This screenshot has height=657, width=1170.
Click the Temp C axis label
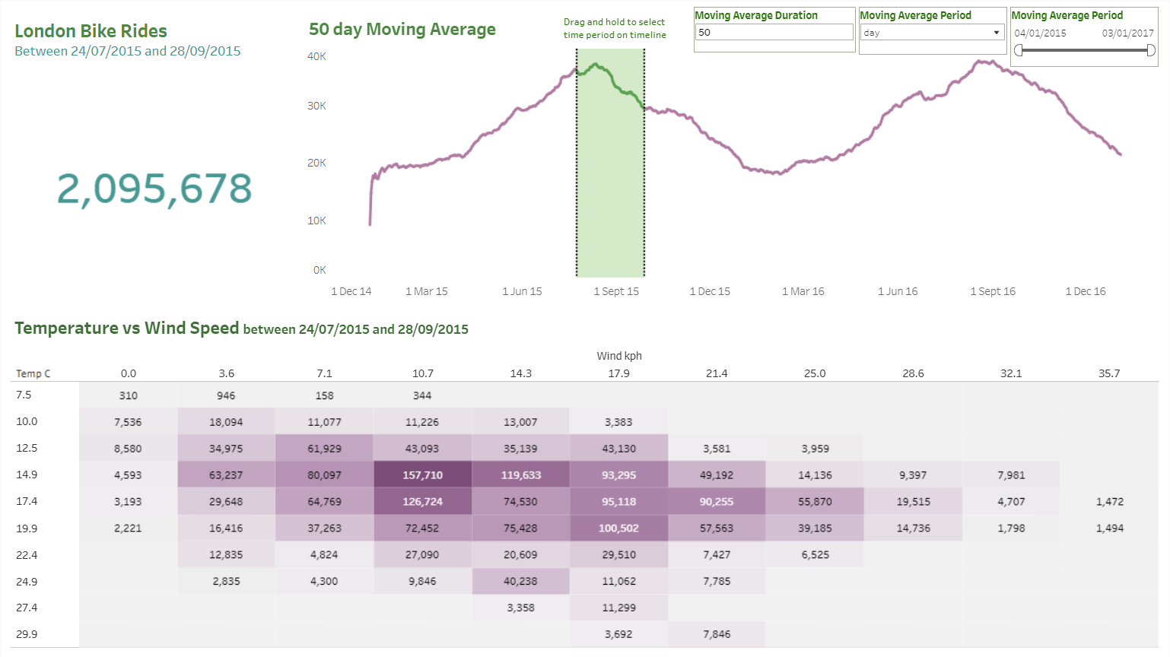point(33,373)
